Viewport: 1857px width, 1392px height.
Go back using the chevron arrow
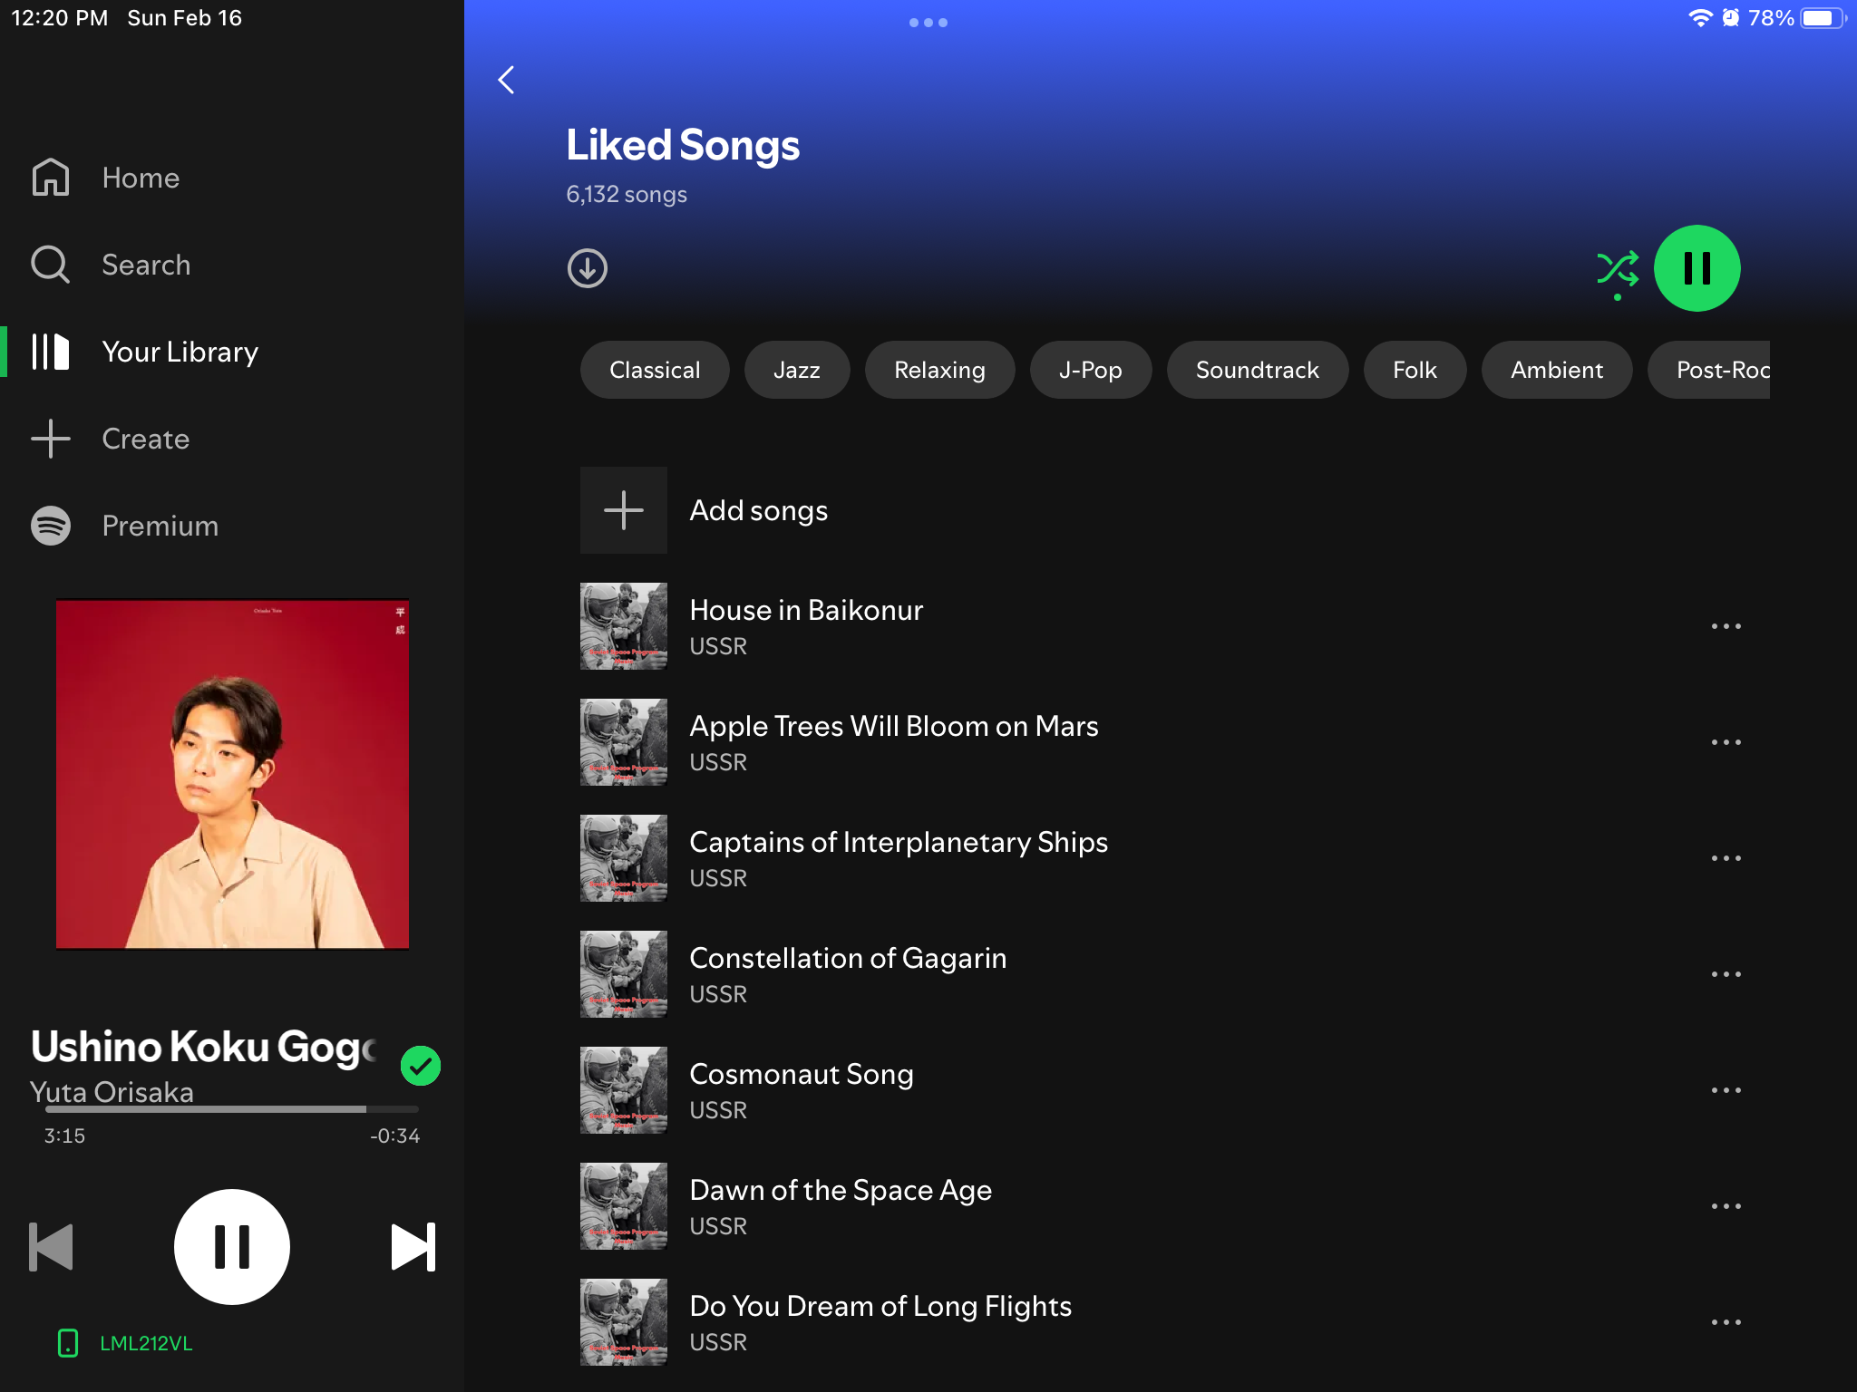(507, 80)
